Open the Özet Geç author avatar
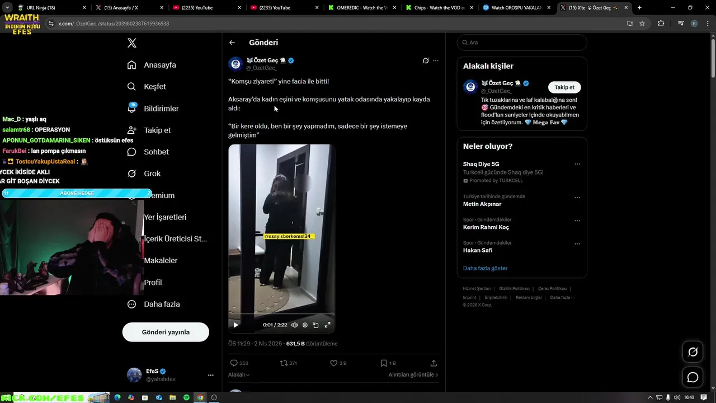This screenshot has height=403, width=716. tap(235, 64)
